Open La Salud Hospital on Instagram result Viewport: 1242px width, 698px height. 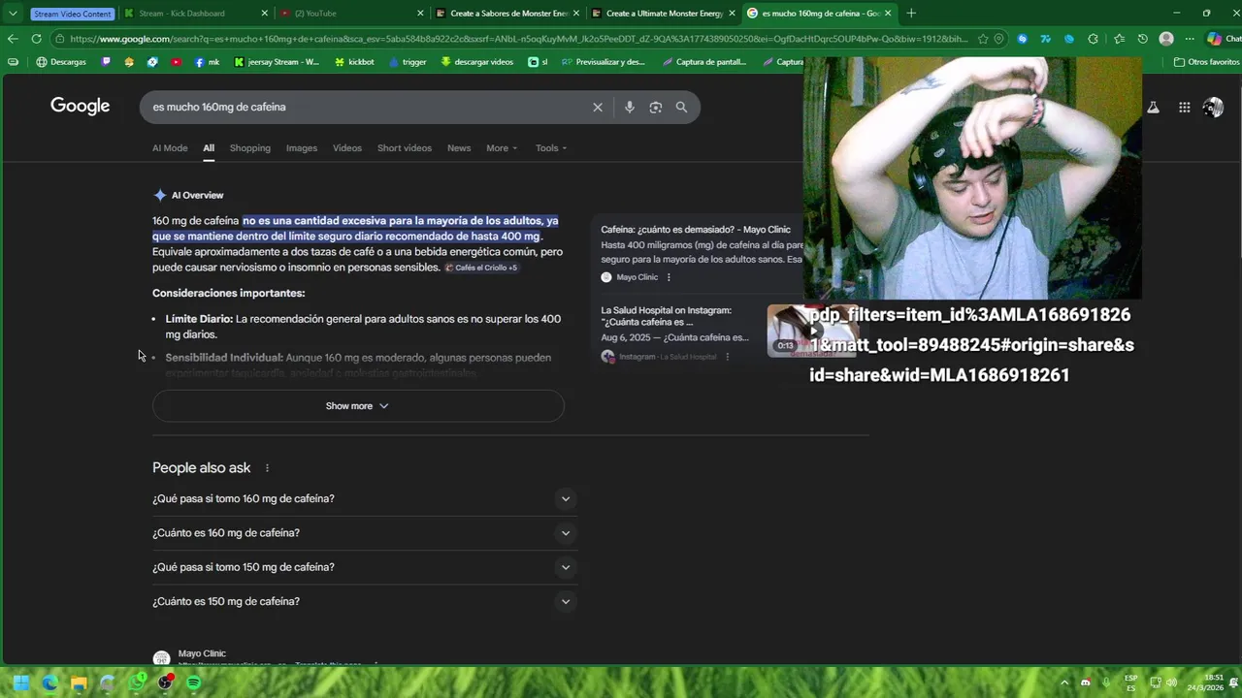[667, 316]
